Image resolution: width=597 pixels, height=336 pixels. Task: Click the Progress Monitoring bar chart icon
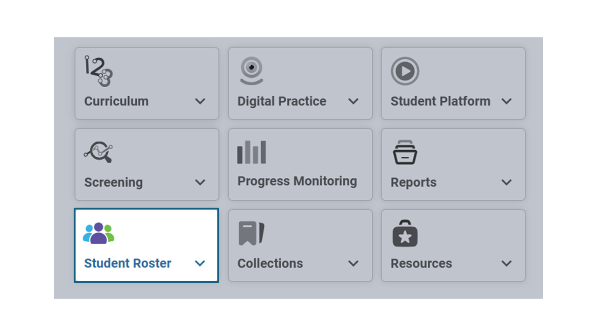252,152
